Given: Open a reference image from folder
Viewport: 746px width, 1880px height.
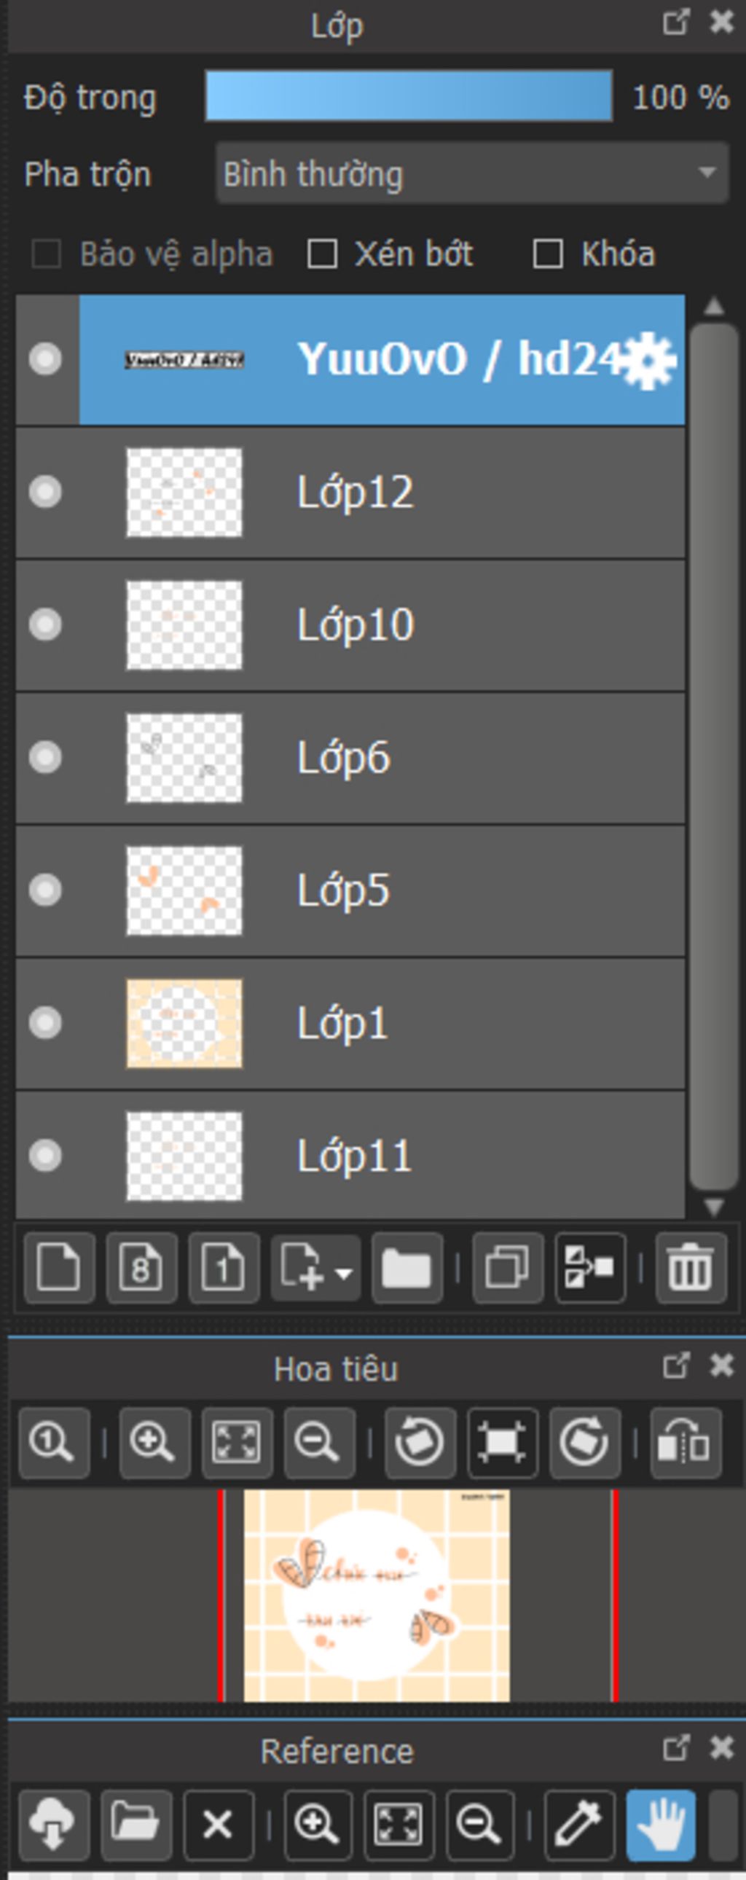Looking at the screenshot, I should 136,1824.
